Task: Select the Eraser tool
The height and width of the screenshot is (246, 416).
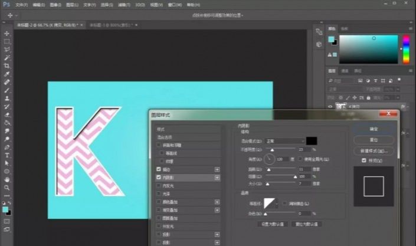Action: click(7, 114)
